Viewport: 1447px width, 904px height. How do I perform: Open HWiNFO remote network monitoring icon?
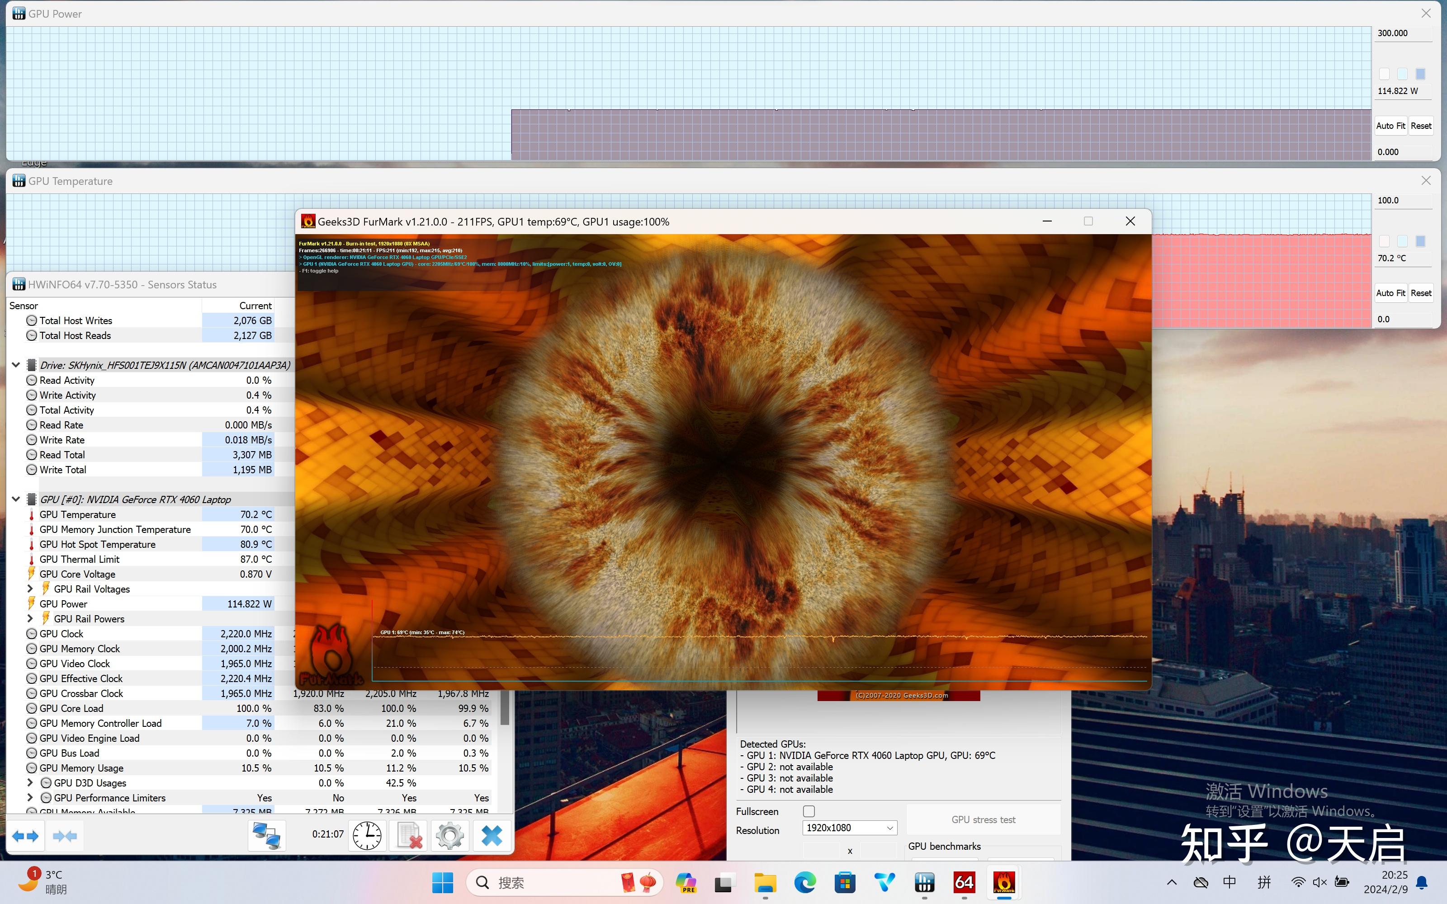pos(267,836)
